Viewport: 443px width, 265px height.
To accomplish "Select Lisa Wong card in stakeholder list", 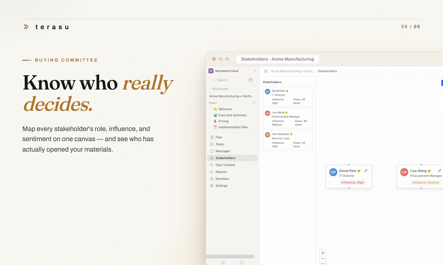I will pyautogui.click(x=288, y=119).
